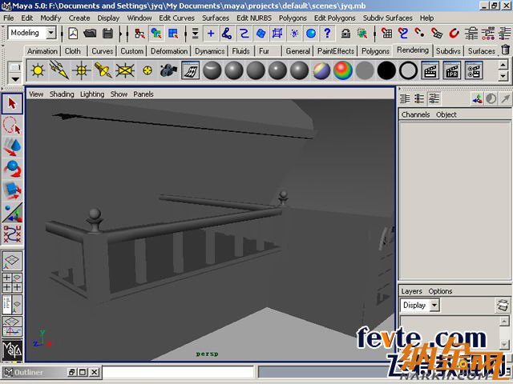Open the viewport Shading menu

(x=62, y=94)
